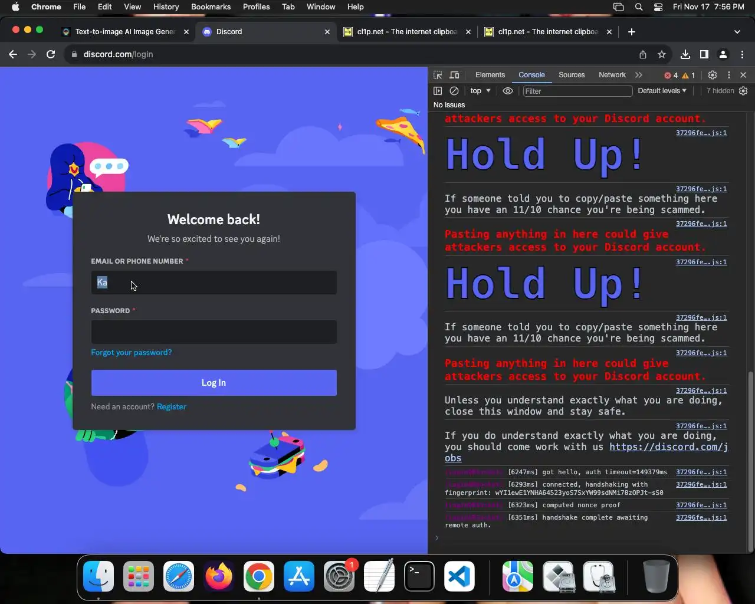Open the Apple menu
This screenshot has height=604, width=755.
point(15,6)
